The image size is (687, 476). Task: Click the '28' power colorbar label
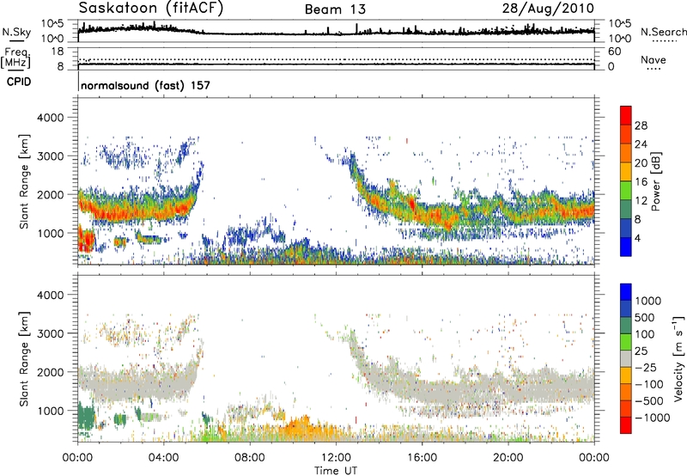tap(641, 125)
